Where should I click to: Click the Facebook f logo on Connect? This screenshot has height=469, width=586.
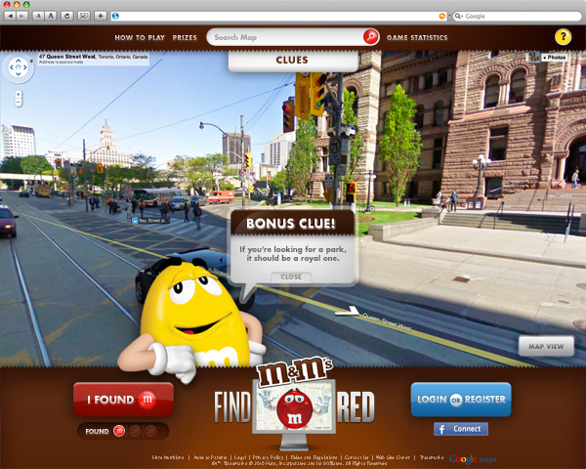[442, 429]
